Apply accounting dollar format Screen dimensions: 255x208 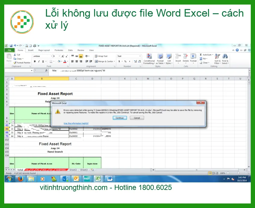[x=119, y=61]
